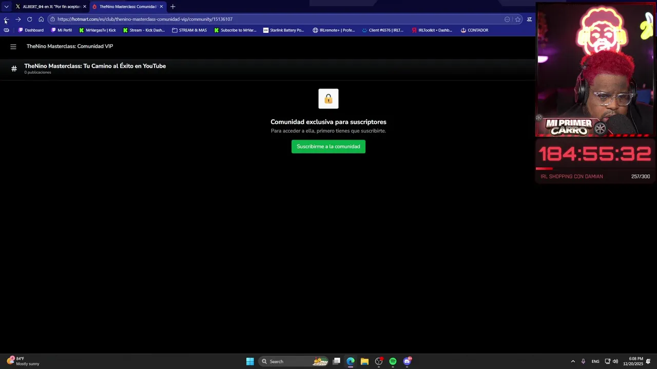This screenshot has width=657, height=369.
Task: Open Spotify from the taskbar
Action: pyautogui.click(x=393, y=361)
